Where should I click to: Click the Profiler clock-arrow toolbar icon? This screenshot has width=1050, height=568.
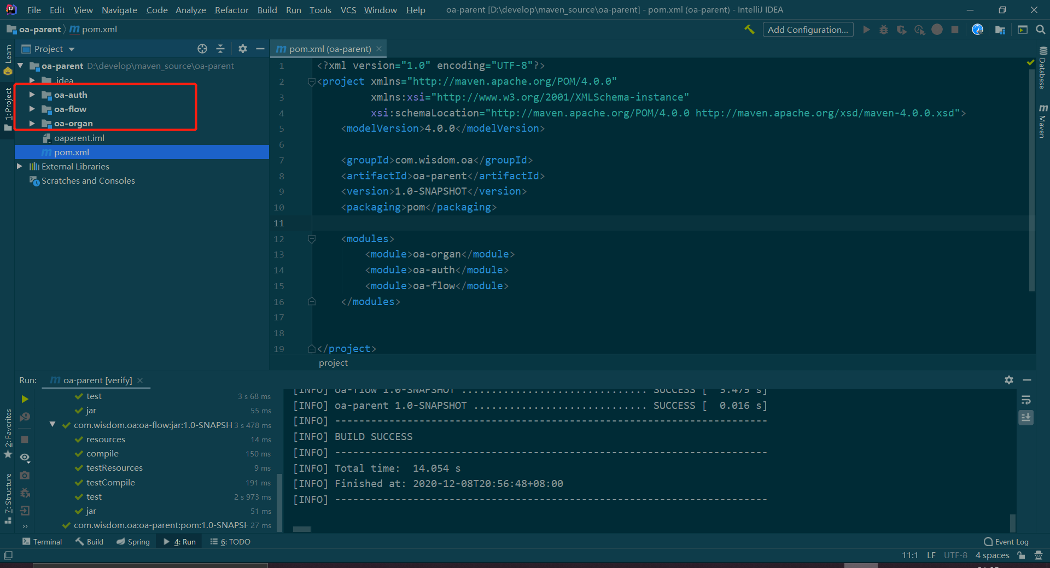click(919, 30)
